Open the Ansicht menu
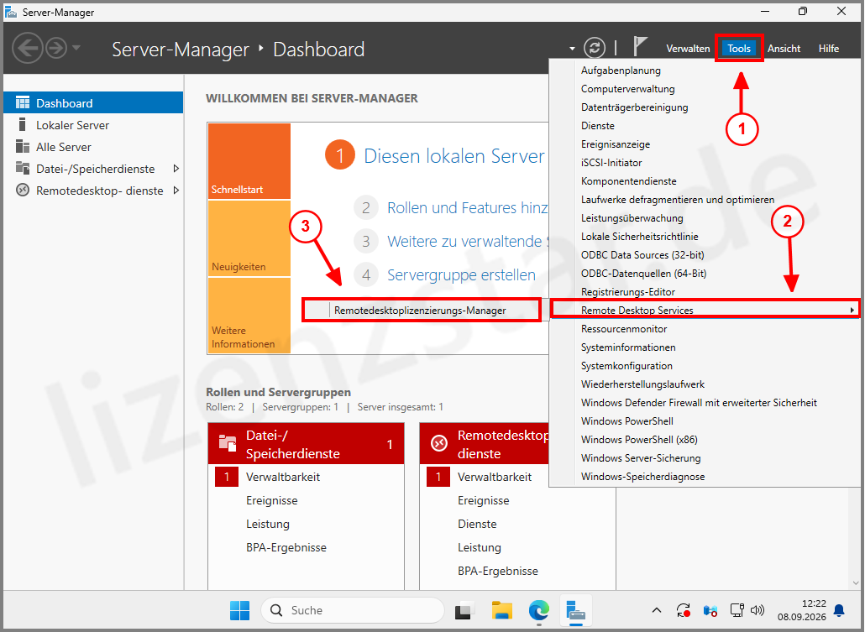865x632 pixels. (x=784, y=49)
